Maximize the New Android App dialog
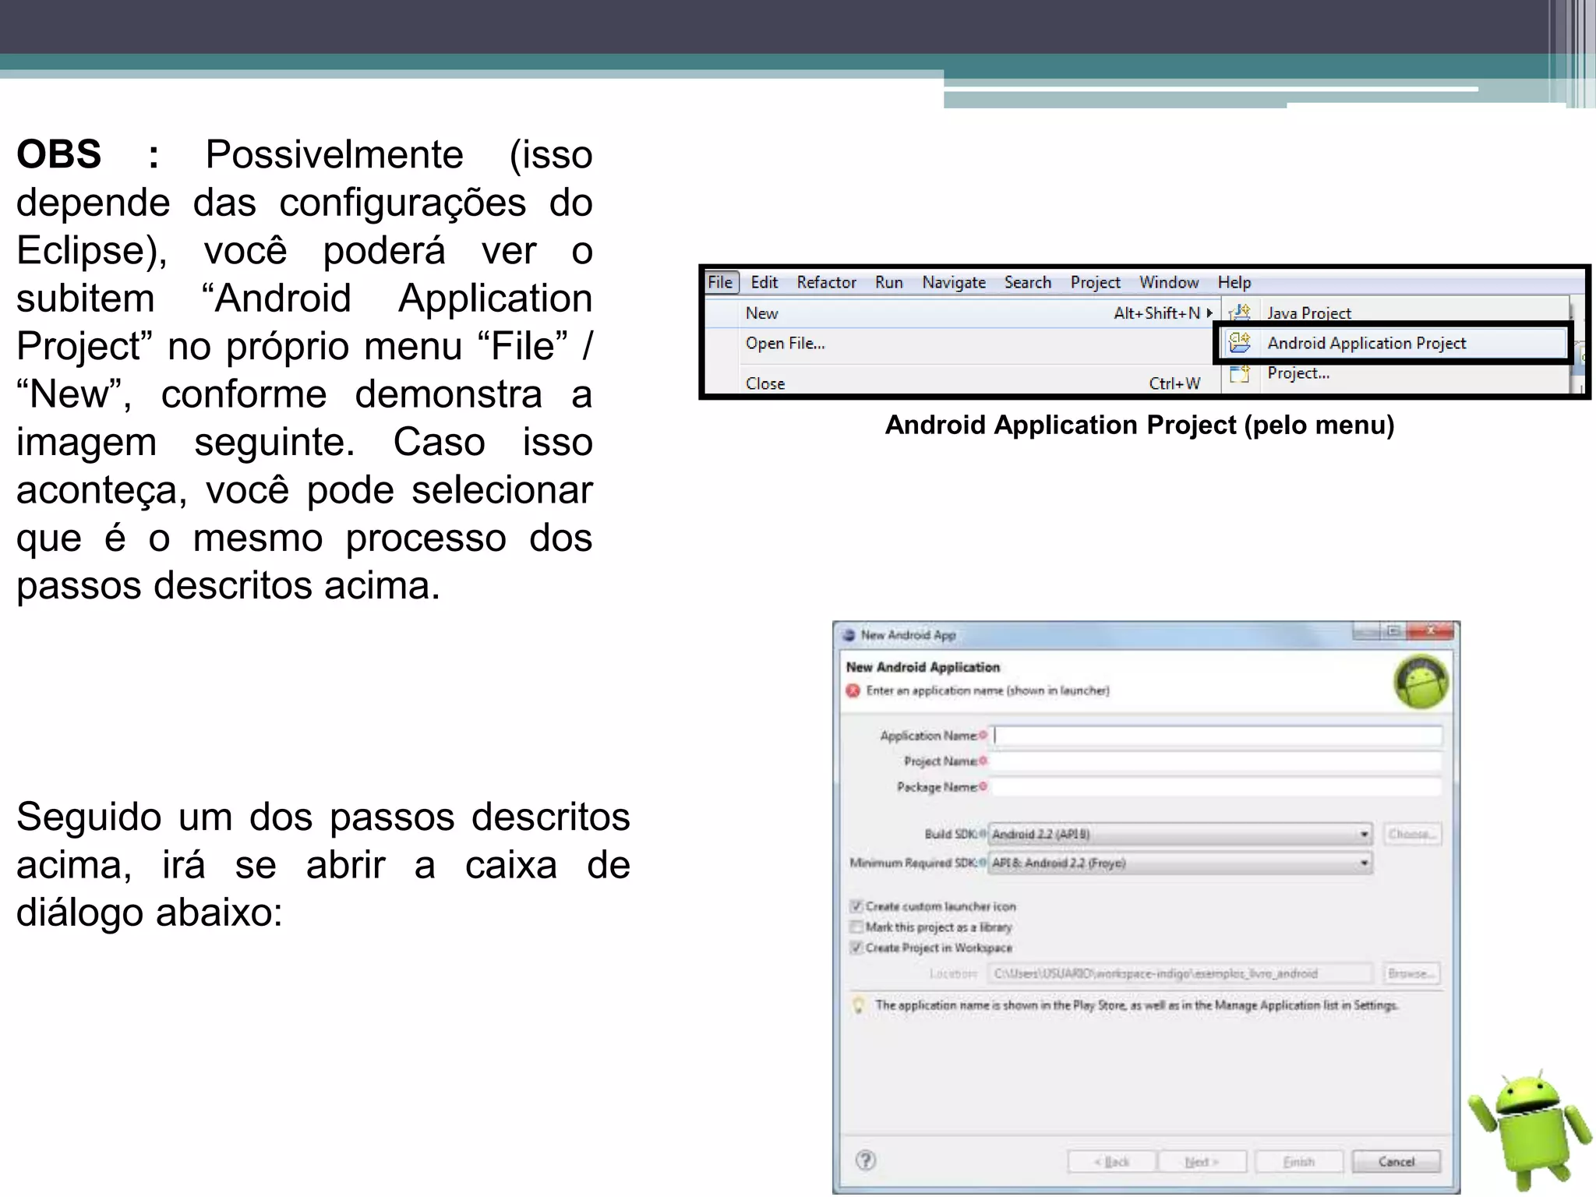The image size is (1596, 1197). (1394, 631)
